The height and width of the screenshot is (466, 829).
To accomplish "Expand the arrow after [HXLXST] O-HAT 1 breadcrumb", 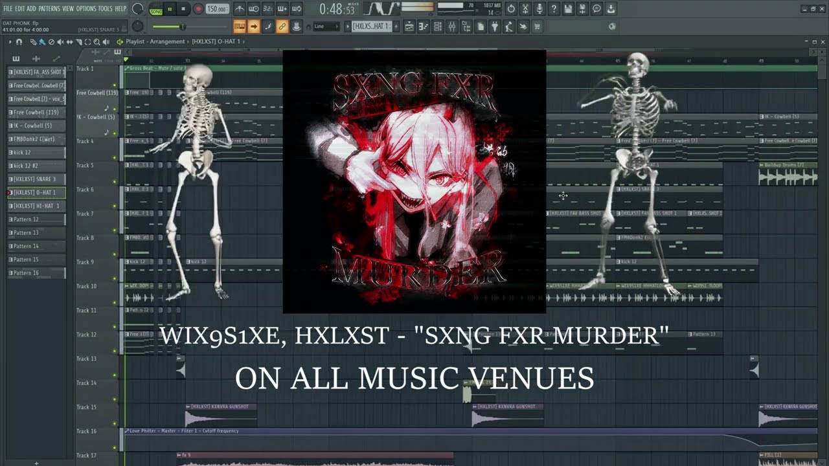I will 245,41.
